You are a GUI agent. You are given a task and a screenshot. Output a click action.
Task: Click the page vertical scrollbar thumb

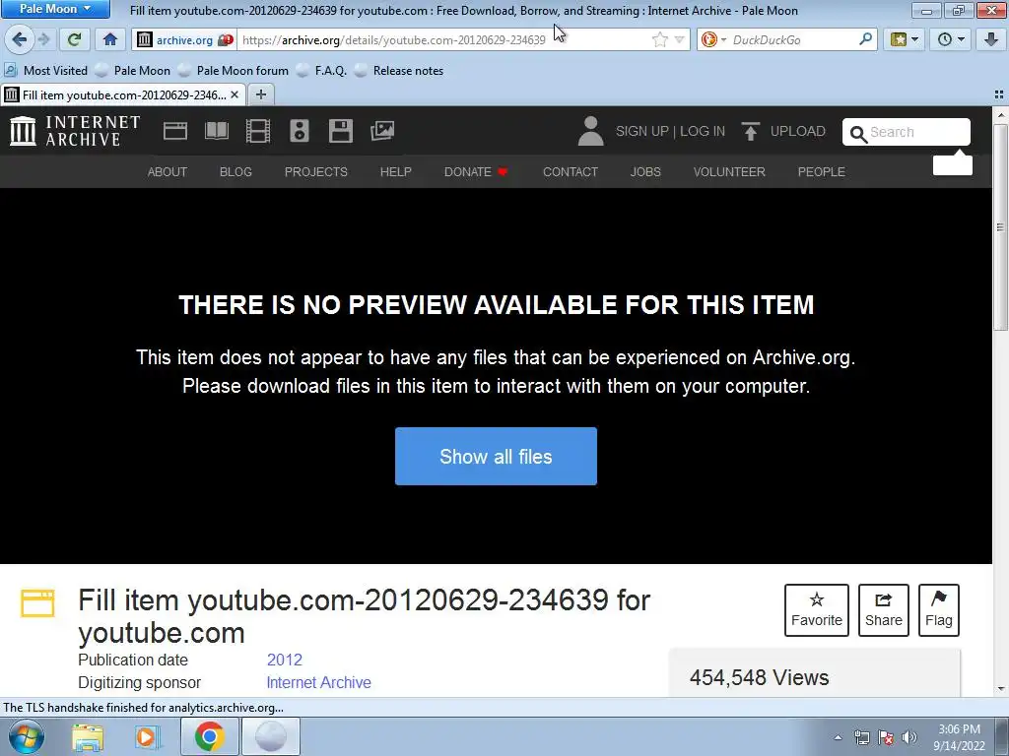1001,227
